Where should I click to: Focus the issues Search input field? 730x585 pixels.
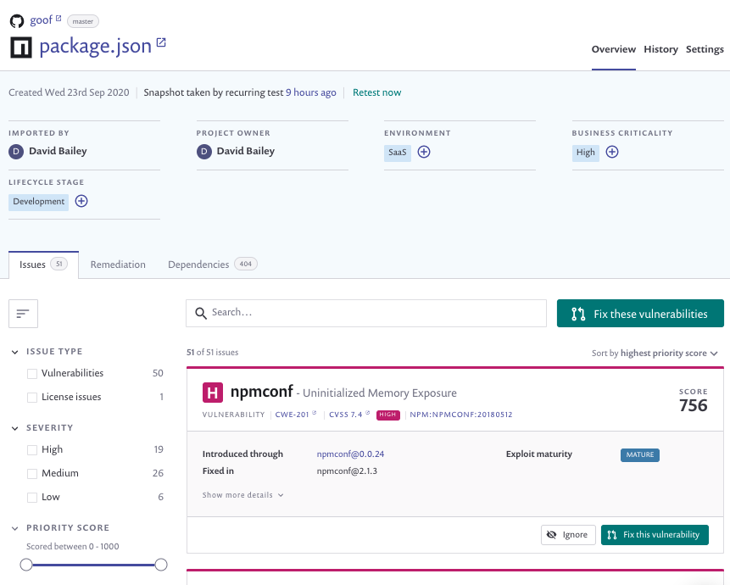366,313
